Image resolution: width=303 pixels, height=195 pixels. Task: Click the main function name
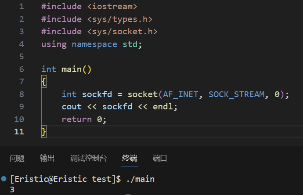(72, 69)
